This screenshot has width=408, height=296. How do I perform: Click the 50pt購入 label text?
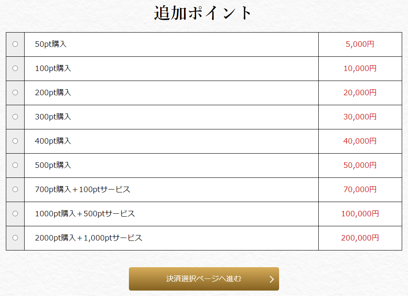tap(51, 44)
